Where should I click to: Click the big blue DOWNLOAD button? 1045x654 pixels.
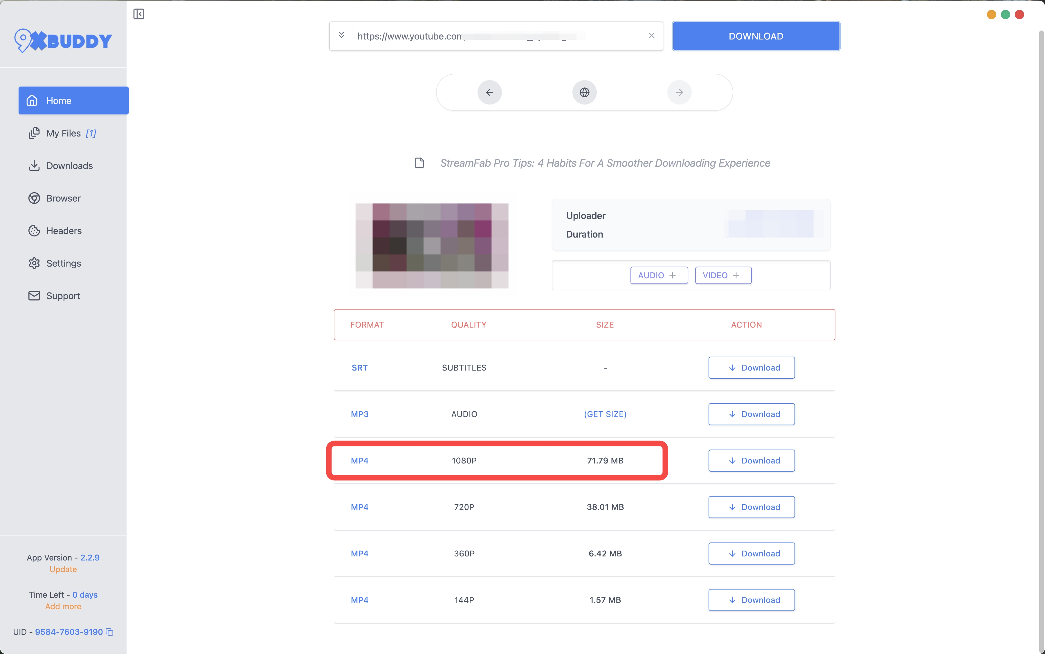[756, 36]
